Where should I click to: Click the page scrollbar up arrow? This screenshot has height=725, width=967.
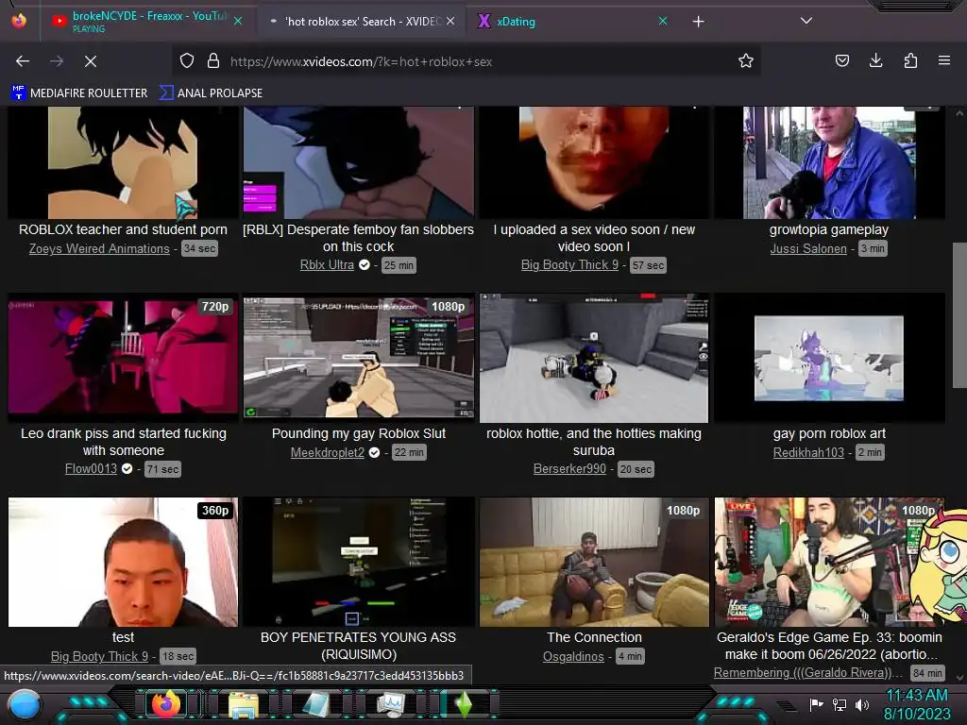pyautogui.click(x=959, y=113)
